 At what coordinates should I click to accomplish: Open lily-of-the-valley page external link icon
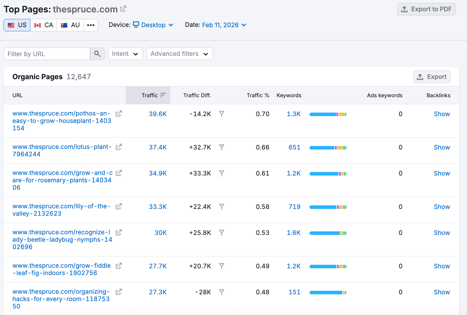pyautogui.click(x=119, y=206)
